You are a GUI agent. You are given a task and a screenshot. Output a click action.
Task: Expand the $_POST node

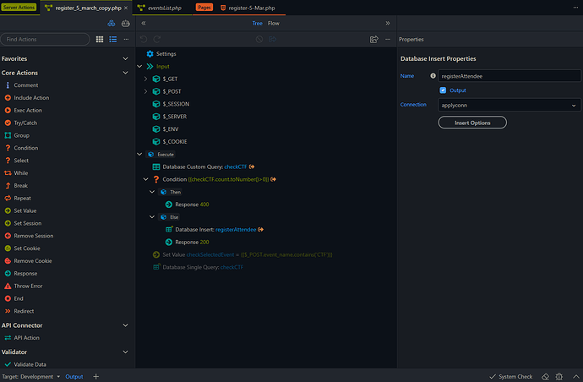[145, 91]
